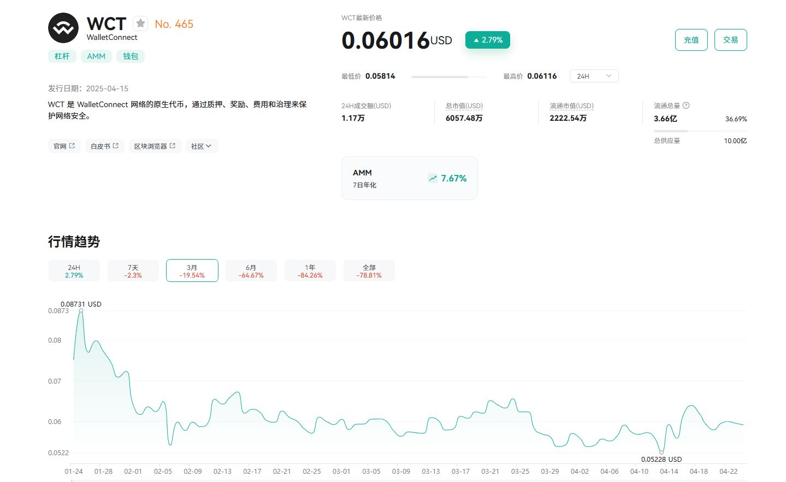
Task: Click the 发行日期 2025-04-15 text
Action: [x=88, y=89]
